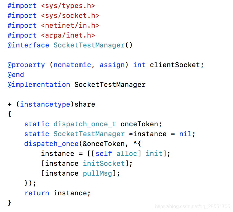Click the instancetype return type

tap(45, 104)
